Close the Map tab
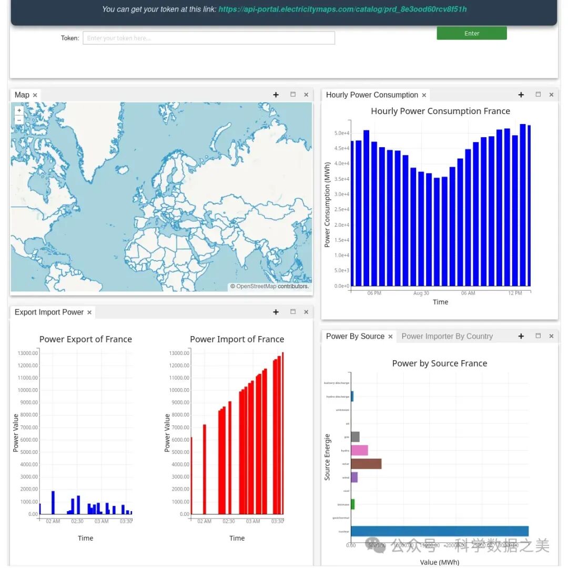This screenshot has width=568, height=568. pos(35,95)
